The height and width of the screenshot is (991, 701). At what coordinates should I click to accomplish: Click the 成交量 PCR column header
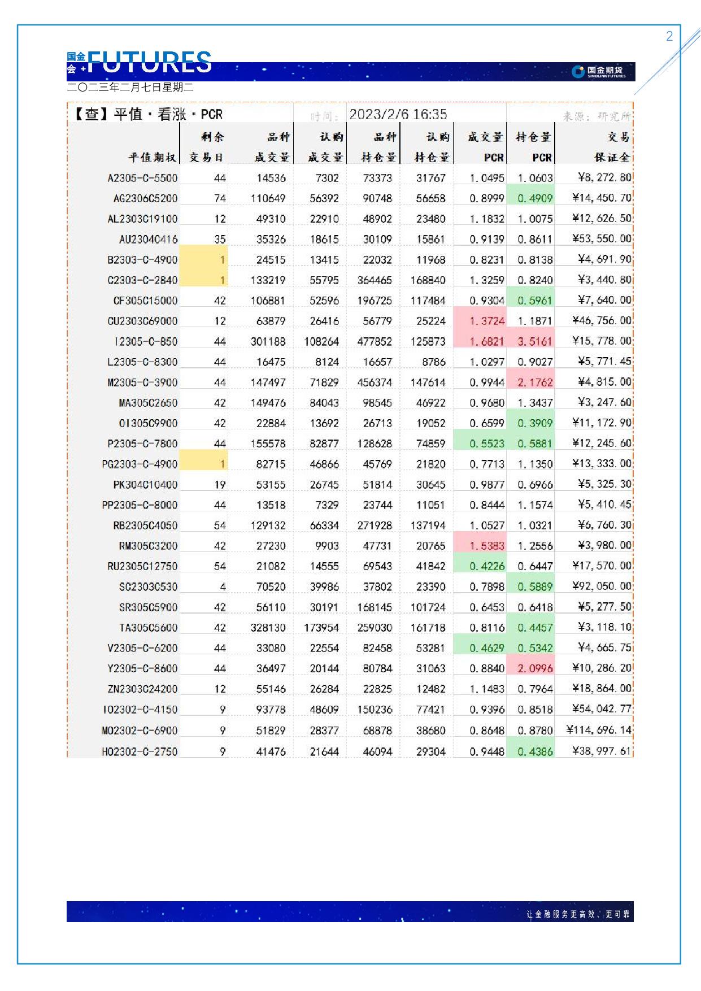pyautogui.click(x=485, y=147)
